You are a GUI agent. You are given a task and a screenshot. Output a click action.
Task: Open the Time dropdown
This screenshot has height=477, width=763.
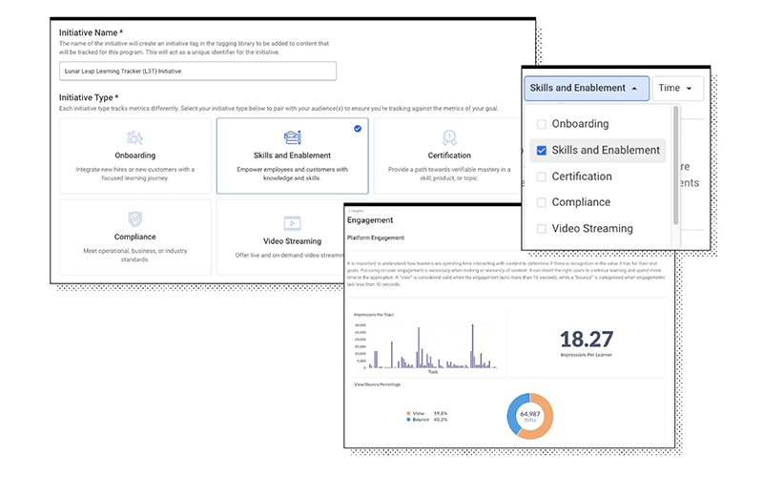pos(678,88)
